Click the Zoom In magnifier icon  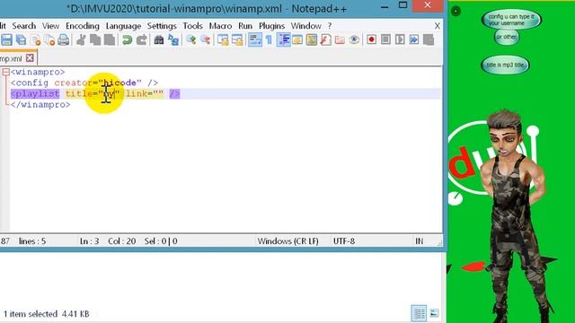click(190, 39)
